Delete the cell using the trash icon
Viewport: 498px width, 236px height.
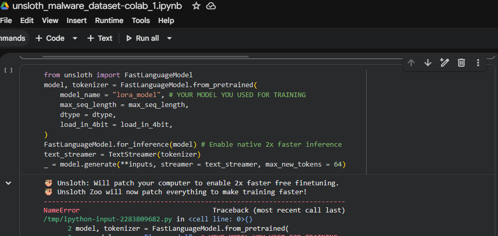461,63
